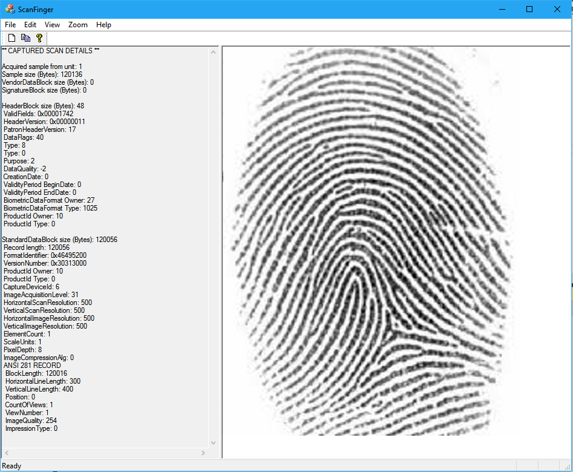573x472 pixels.
Task: Click 'ScaleUnits: 1' line
Action: [x=22, y=342]
